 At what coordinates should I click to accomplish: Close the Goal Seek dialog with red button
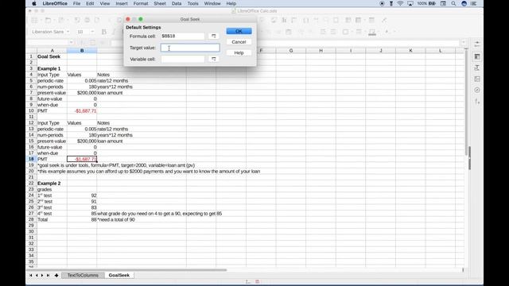pos(128,19)
